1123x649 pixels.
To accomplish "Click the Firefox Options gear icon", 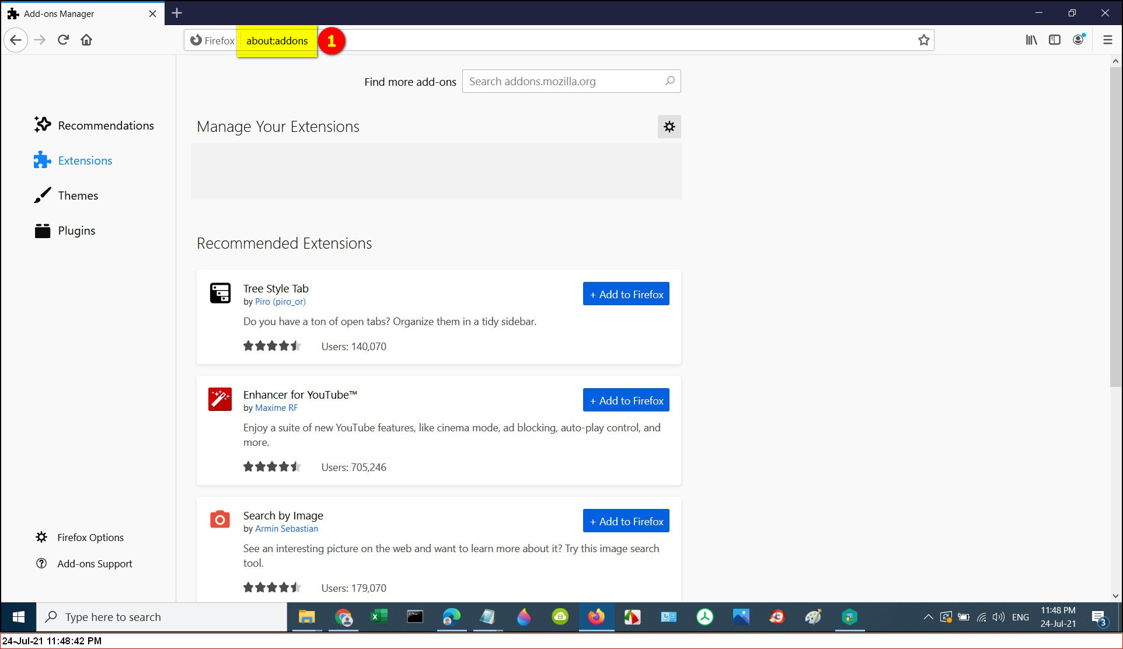I will click(x=41, y=537).
